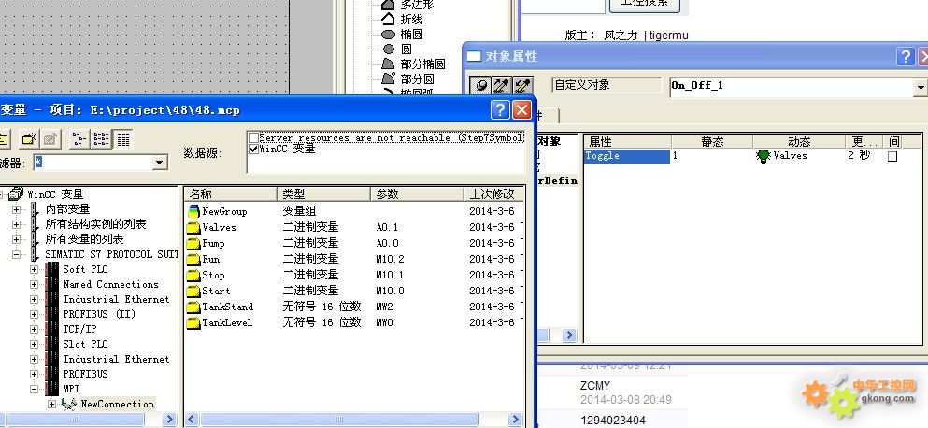Image resolution: width=928 pixels, height=428 pixels.
Task: Click the filter input field
Action: 93,163
